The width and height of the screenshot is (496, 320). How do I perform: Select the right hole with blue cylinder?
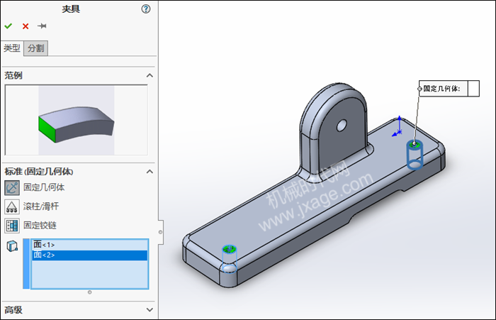(x=415, y=155)
